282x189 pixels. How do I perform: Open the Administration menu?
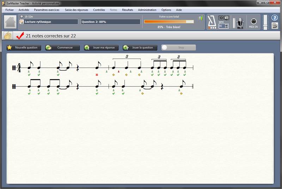coord(147,10)
